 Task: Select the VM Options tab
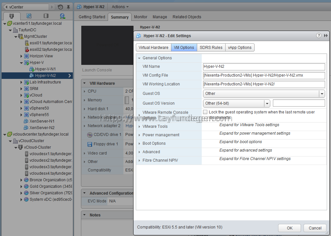pyautogui.click(x=184, y=47)
